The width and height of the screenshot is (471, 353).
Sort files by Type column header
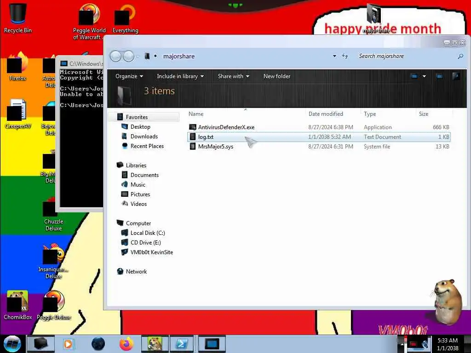point(370,114)
